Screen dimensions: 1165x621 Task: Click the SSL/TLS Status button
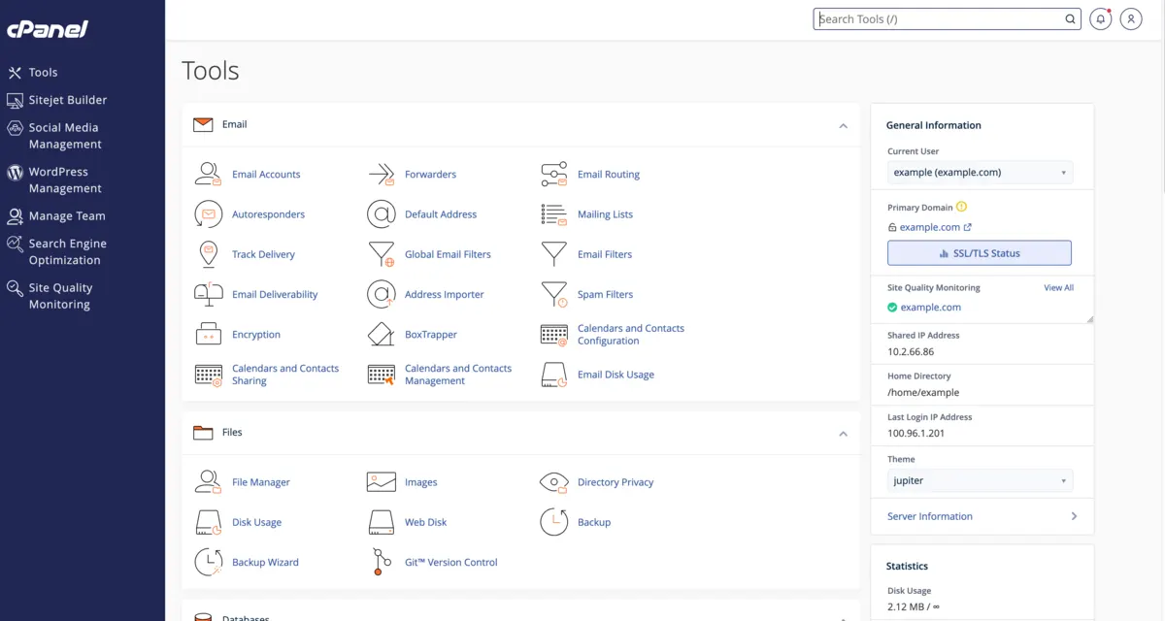[980, 253]
